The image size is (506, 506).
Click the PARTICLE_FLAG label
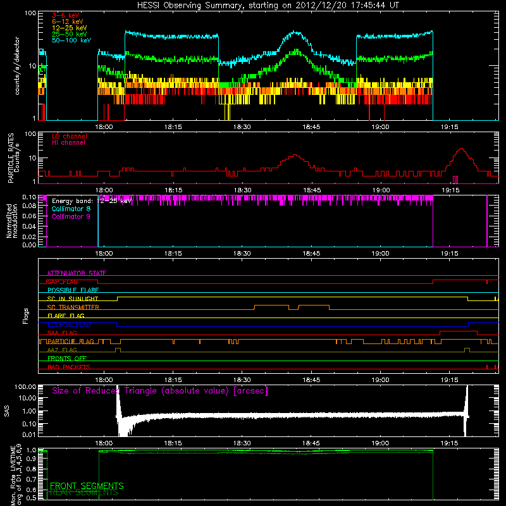click(x=71, y=342)
